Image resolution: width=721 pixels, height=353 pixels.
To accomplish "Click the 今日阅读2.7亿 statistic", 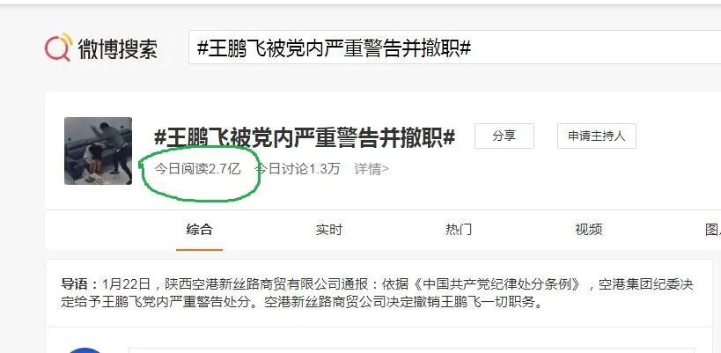I will point(198,169).
